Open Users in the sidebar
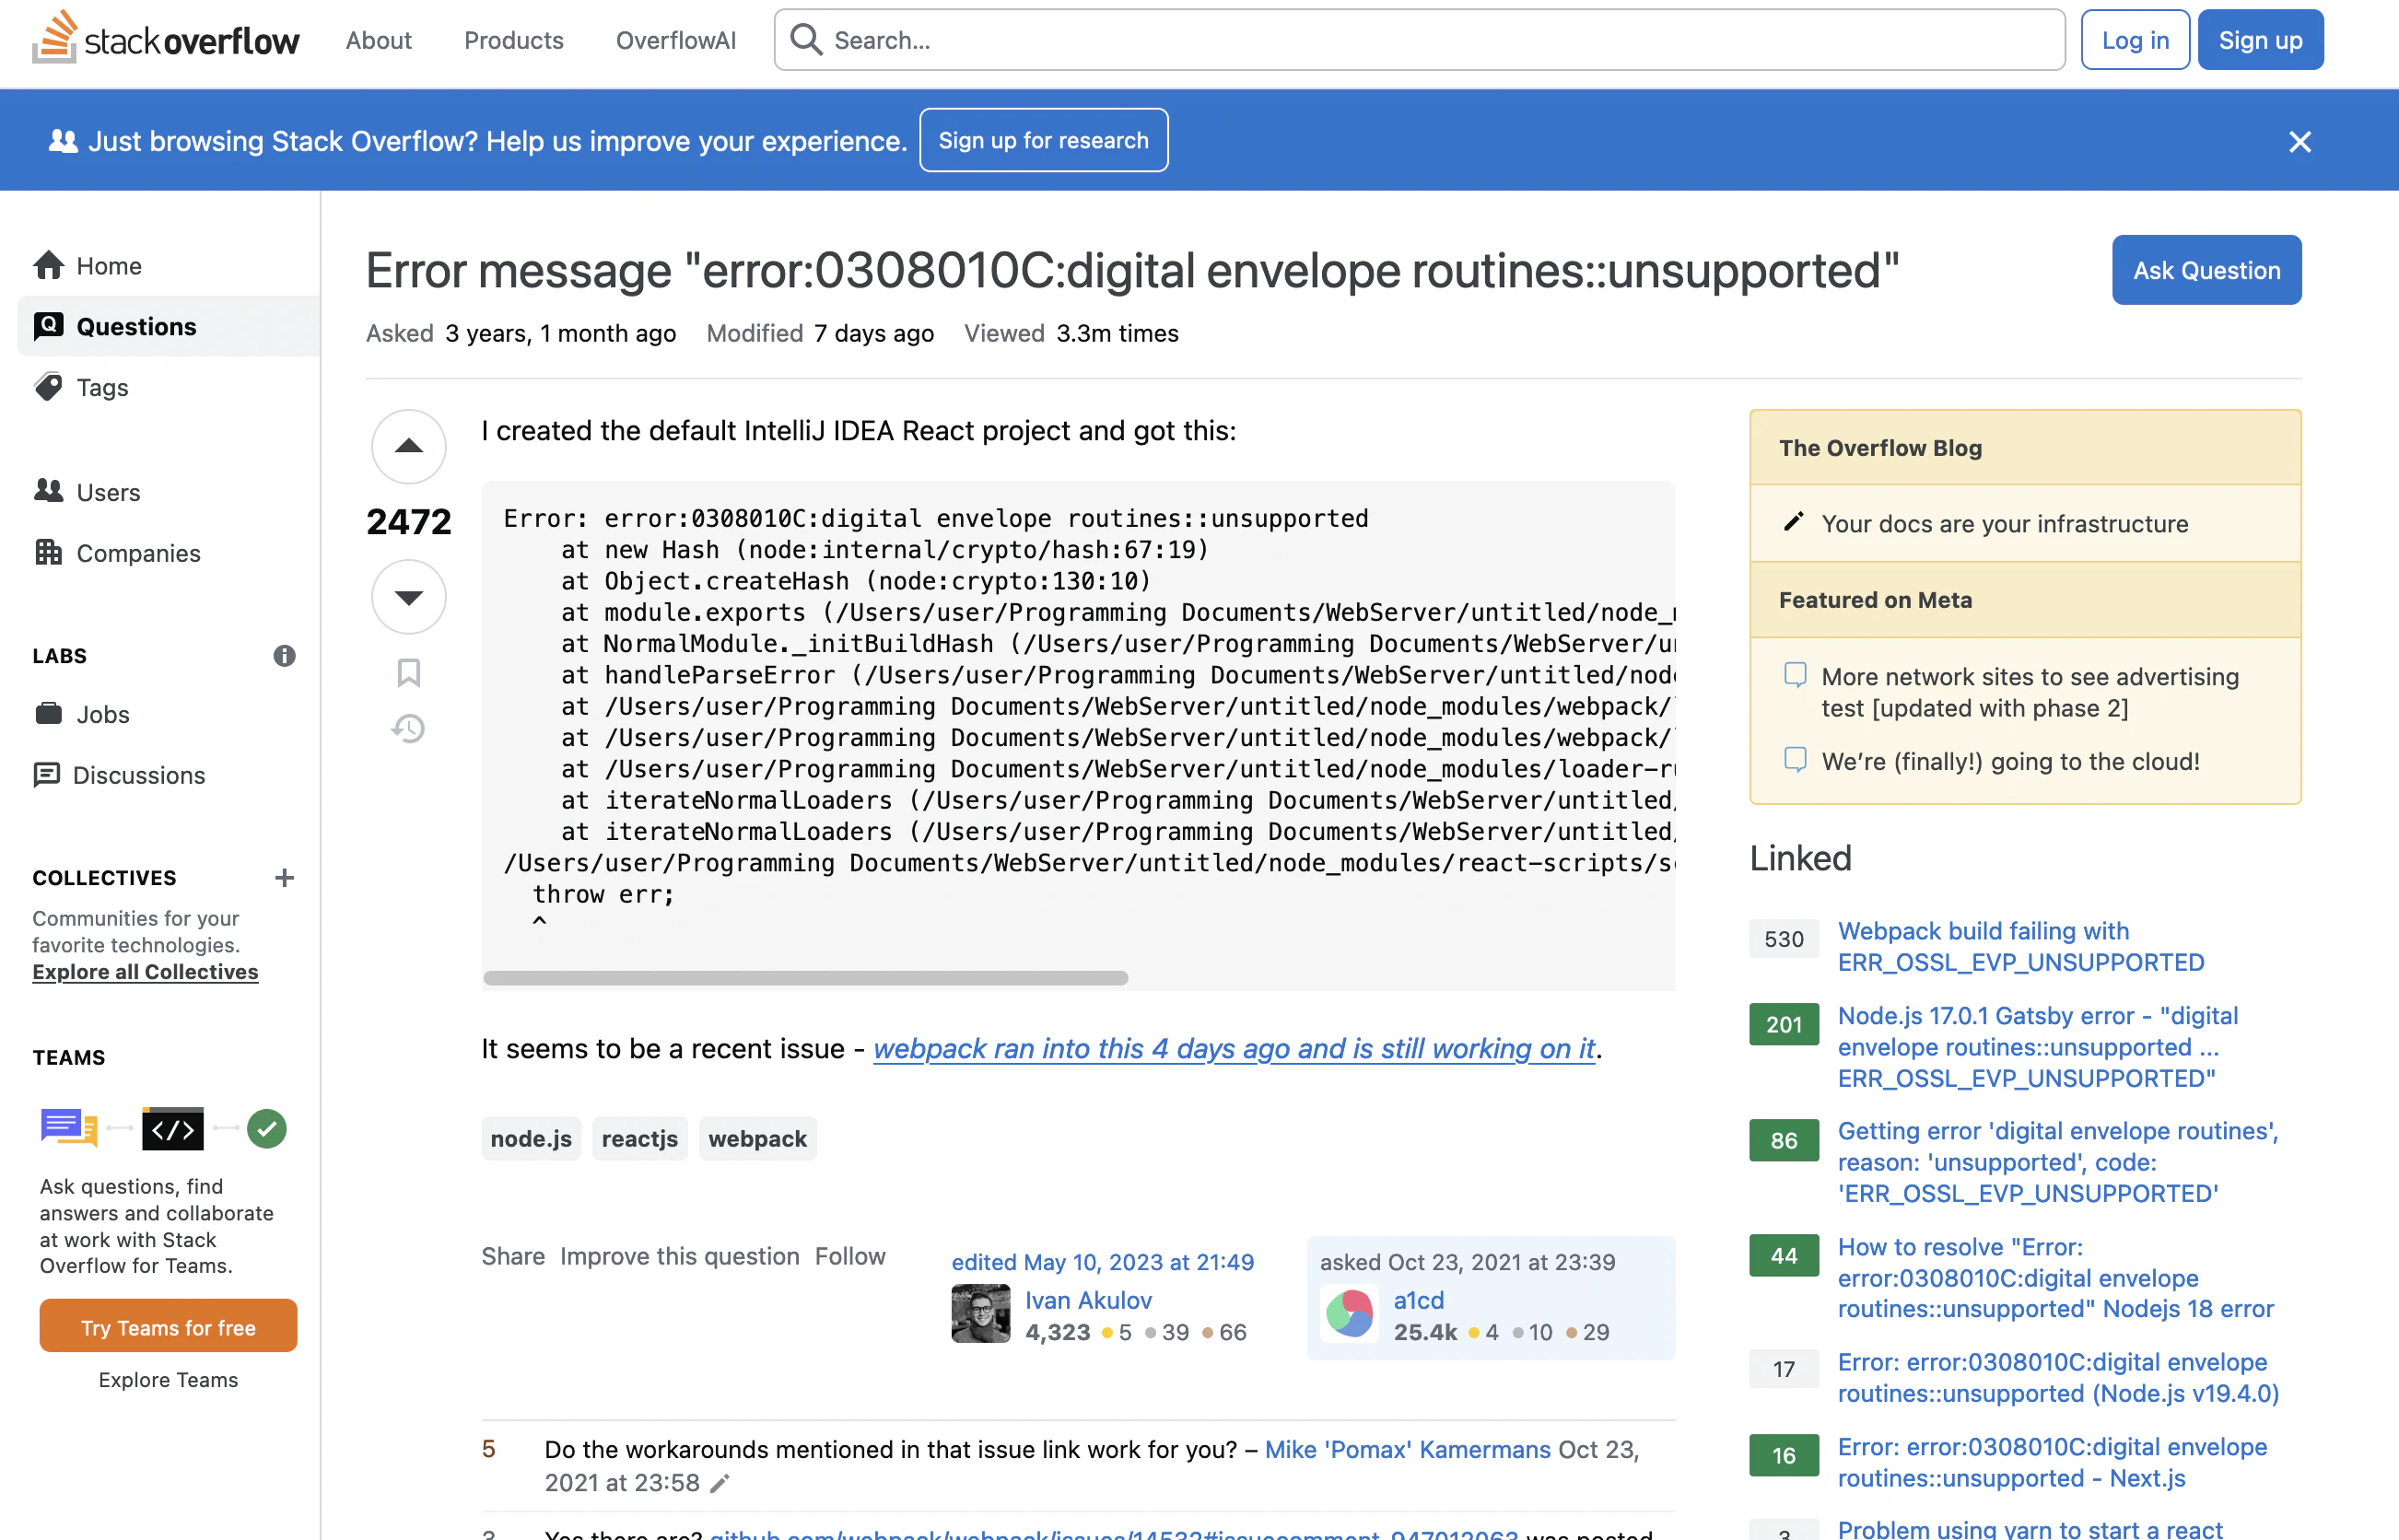Screen dimensions: 2399x1540 click(x=168, y=492)
